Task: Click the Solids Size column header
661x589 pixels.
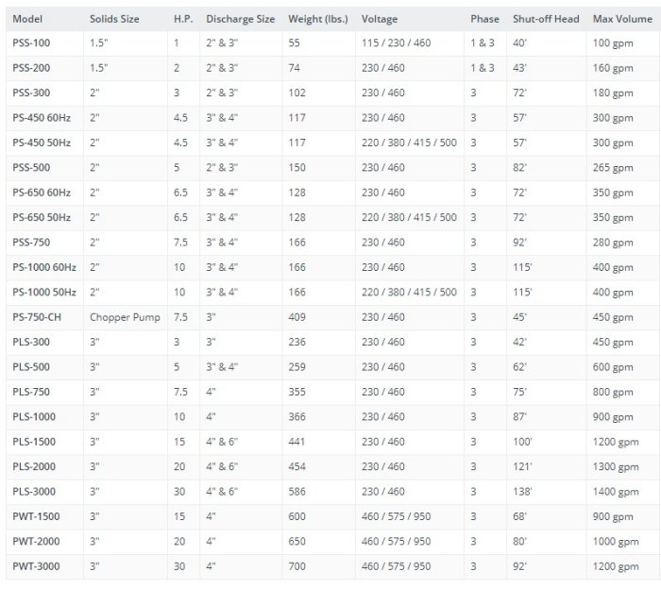Action: pyautogui.click(x=116, y=19)
